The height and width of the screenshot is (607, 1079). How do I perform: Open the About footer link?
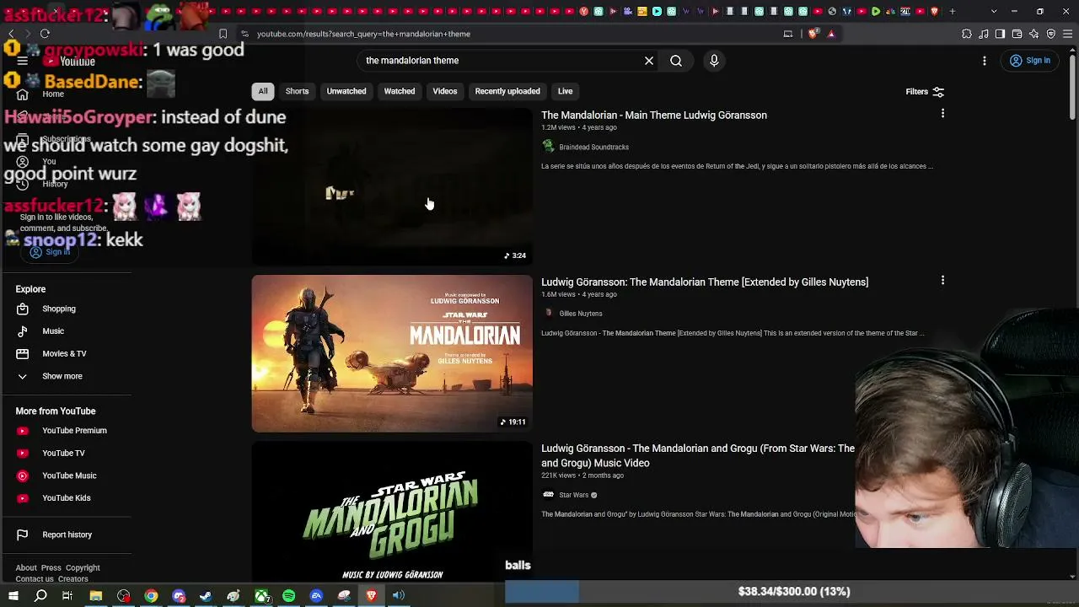tap(26, 568)
